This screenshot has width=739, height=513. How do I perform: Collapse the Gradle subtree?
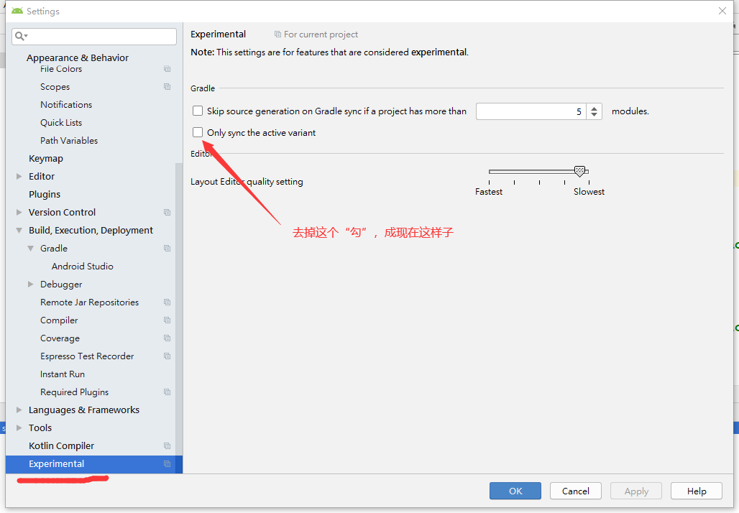31,249
